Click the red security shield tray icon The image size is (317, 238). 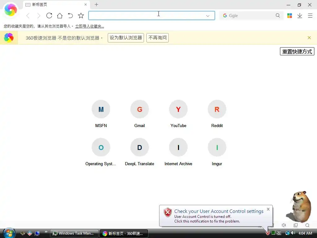point(268,233)
